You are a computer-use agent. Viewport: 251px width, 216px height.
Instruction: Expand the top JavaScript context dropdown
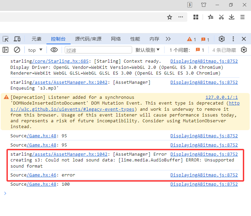(x=35, y=50)
